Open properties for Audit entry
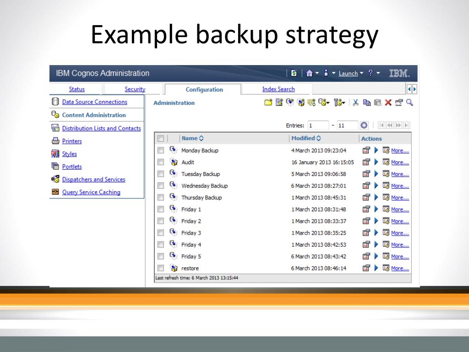Image resolution: width=469 pixels, height=352 pixels. 366,162
